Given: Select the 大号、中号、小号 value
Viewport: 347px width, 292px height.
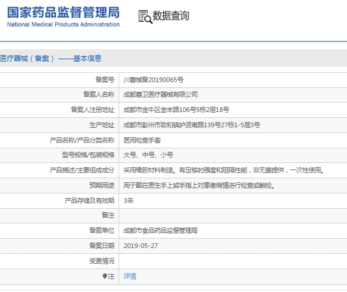Looking at the screenshot, I should coord(148,155).
